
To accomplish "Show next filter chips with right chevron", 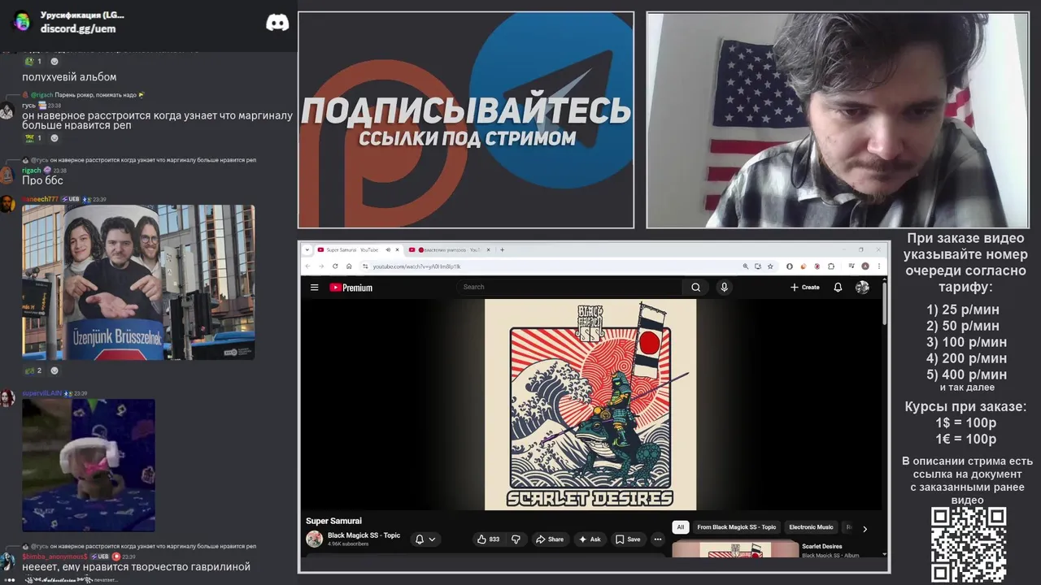I will 865,528.
